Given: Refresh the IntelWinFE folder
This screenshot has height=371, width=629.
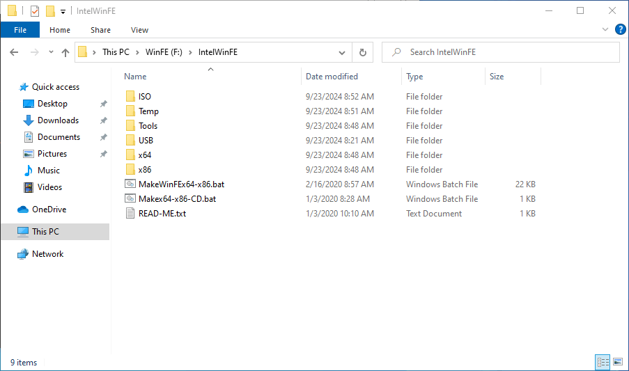Looking at the screenshot, I should point(363,52).
